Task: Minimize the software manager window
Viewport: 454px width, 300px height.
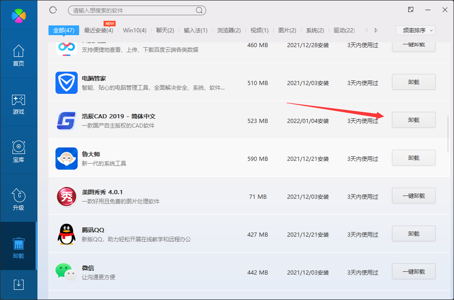Action: coord(428,10)
